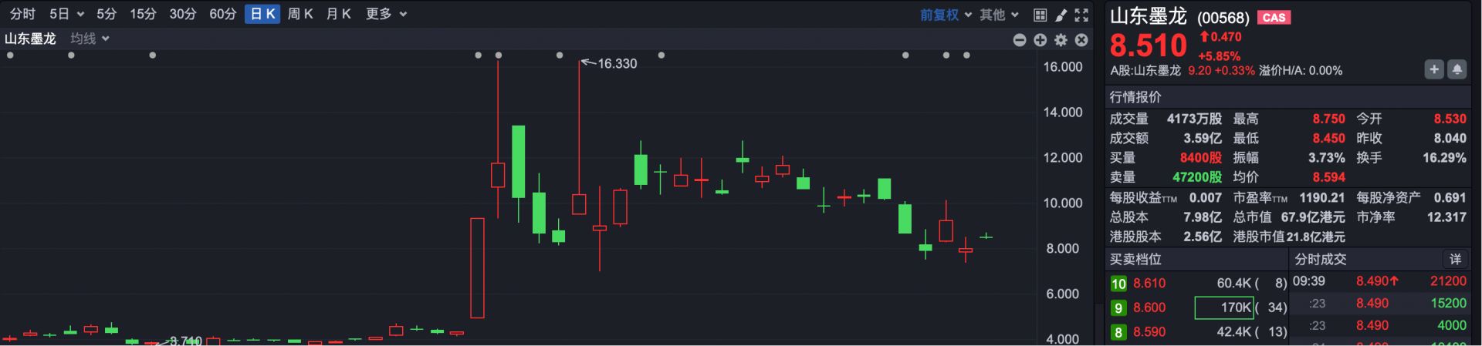Click the A股:山东墨龙 link

[x=1145, y=70]
